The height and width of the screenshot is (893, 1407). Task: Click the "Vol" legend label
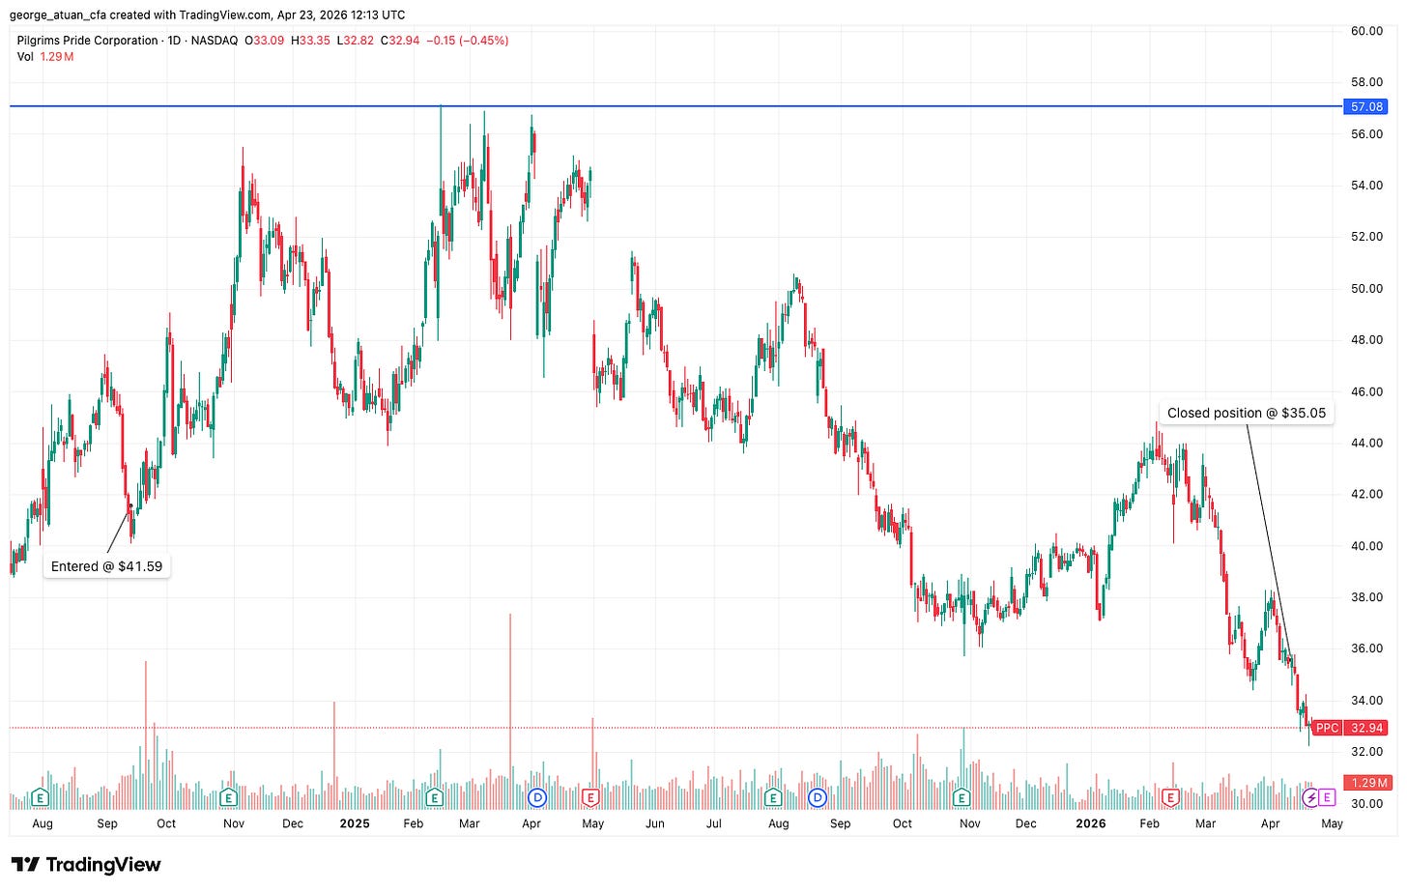24,56
